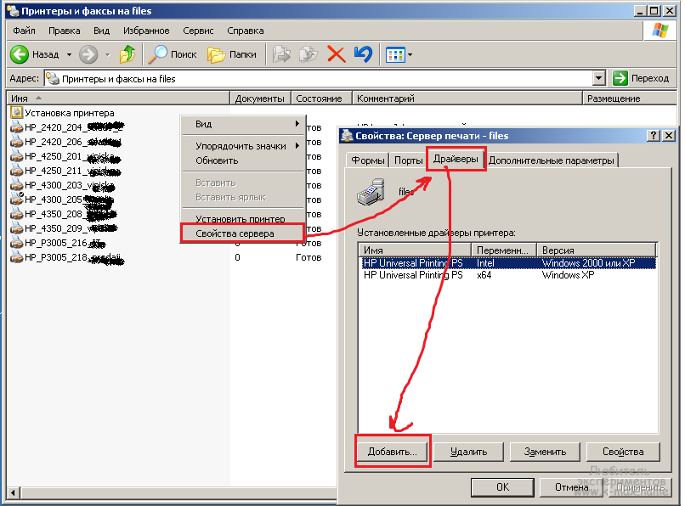Open the Сервис menu
685x506 pixels.
coord(198,31)
